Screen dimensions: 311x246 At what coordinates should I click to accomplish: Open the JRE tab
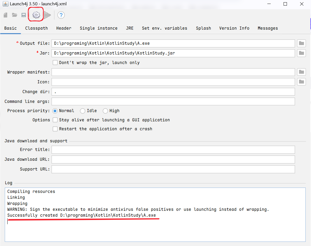click(x=130, y=28)
